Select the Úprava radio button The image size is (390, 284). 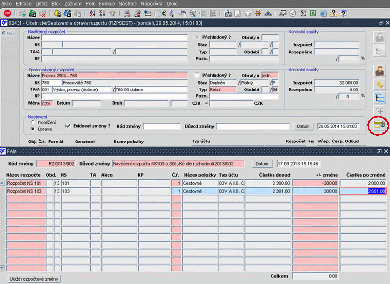pyautogui.click(x=32, y=129)
